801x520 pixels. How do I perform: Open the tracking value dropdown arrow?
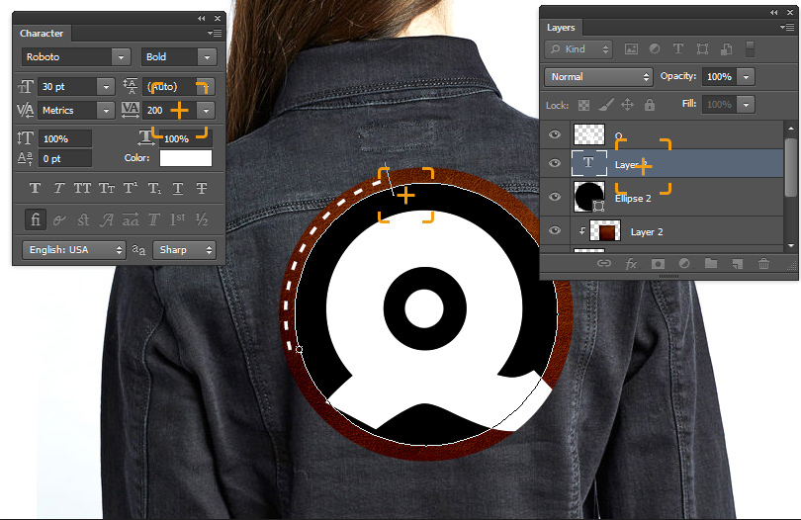206,111
